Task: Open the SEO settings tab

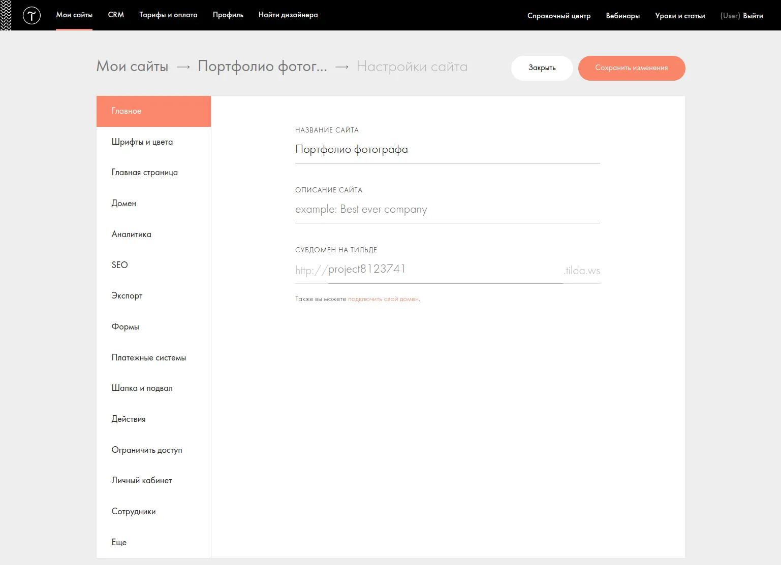Action: [120, 265]
